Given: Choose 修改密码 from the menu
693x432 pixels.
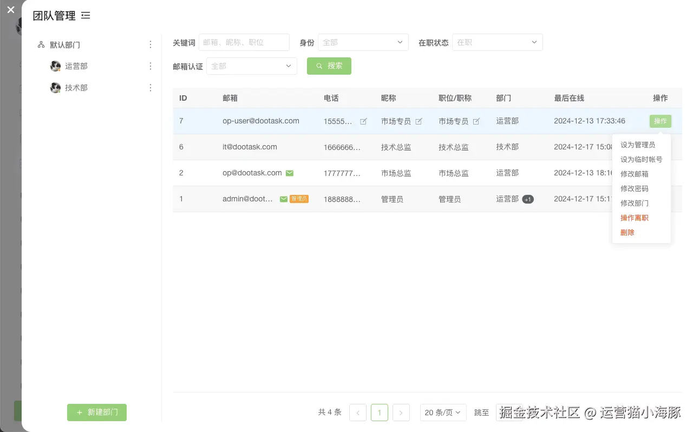Looking at the screenshot, I should pyautogui.click(x=642, y=189).
